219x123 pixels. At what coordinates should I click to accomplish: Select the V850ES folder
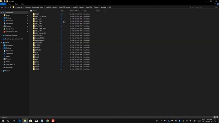pyautogui.click(x=37, y=69)
